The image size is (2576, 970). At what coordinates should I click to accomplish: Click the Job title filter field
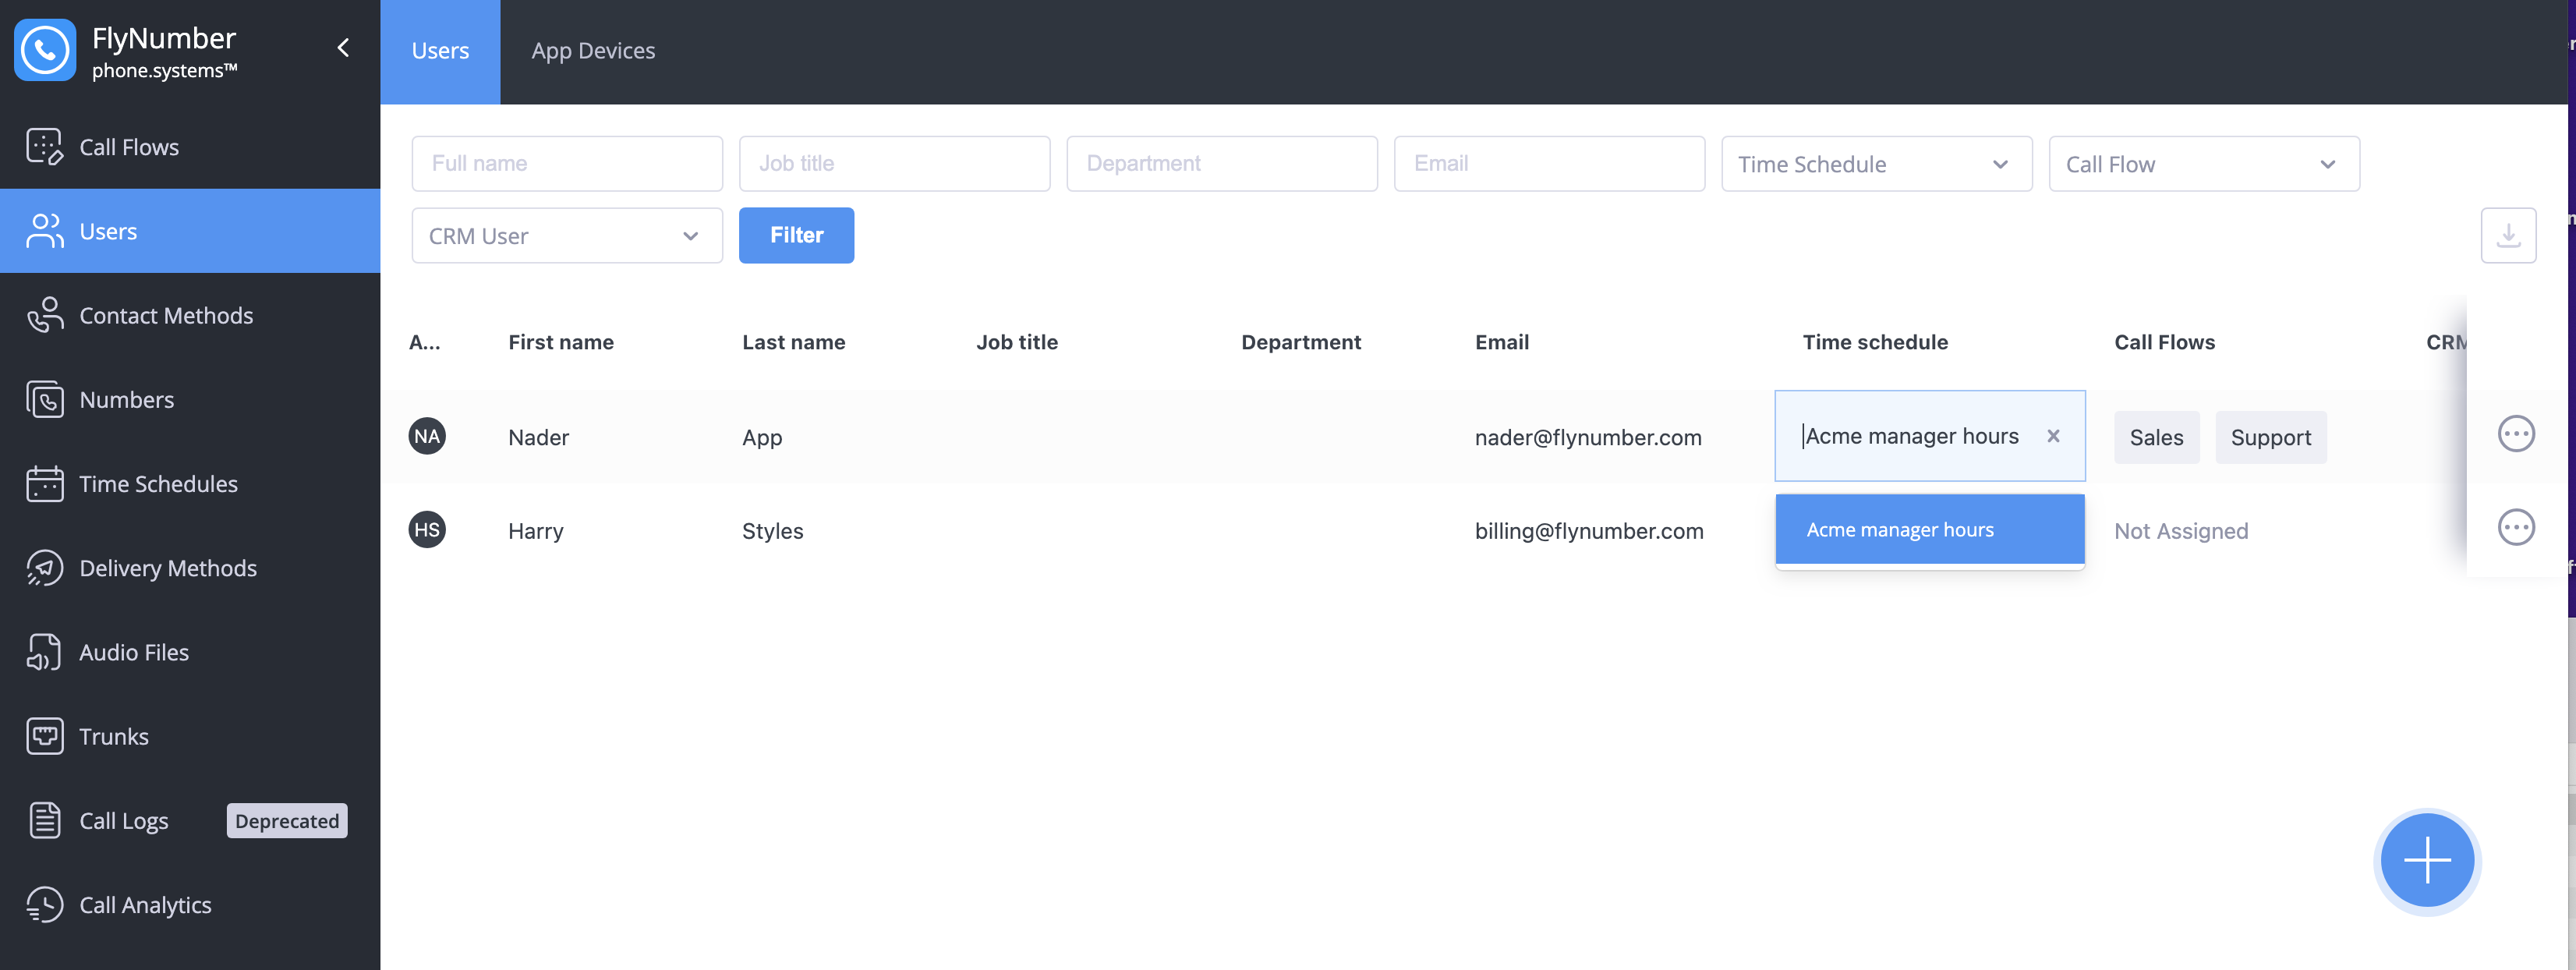[895, 164]
